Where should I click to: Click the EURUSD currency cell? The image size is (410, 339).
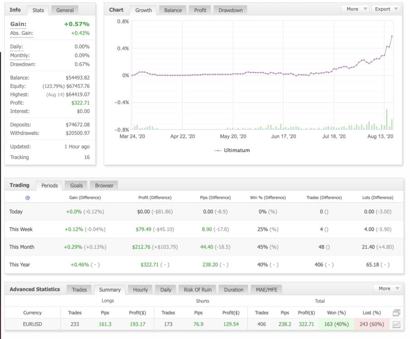pos(33,325)
